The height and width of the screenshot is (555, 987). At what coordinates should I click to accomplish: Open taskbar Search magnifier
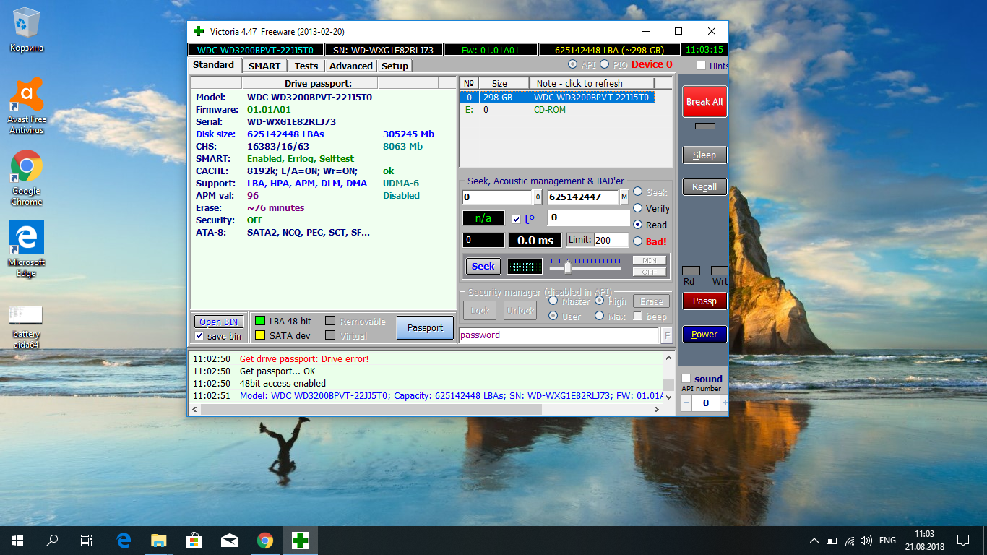[x=52, y=540]
